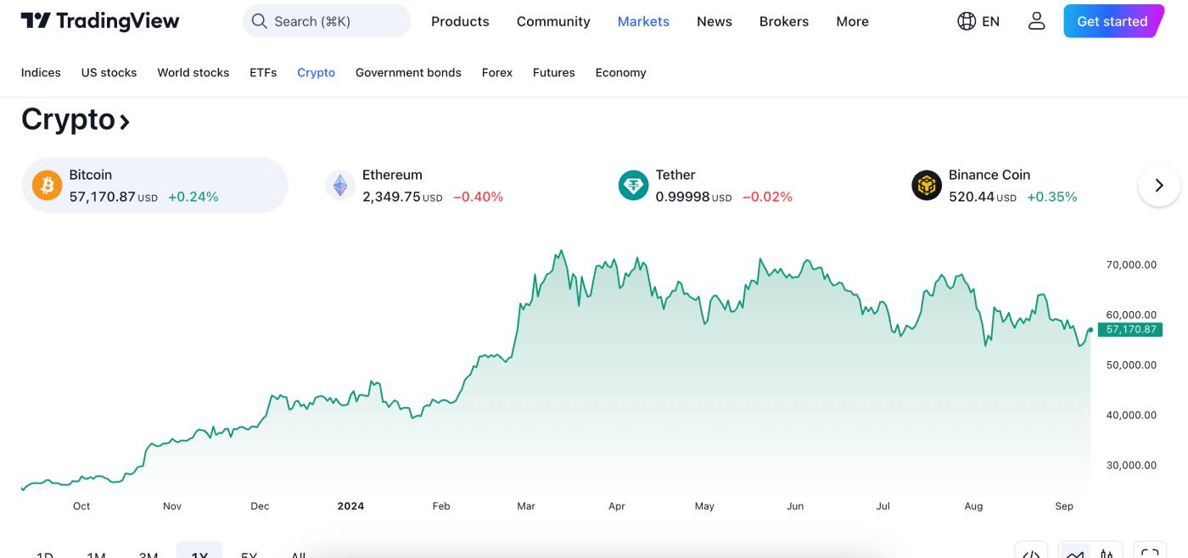Open the user profile icon

pyautogui.click(x=1036, y=21)
